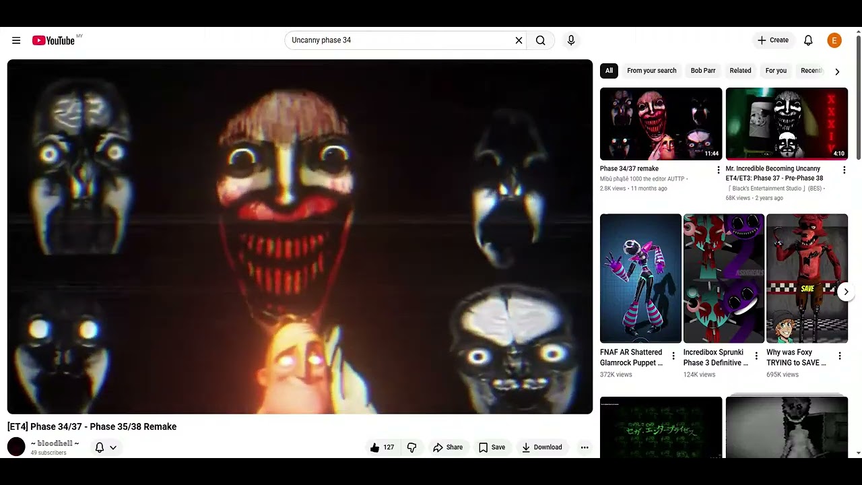
Task: Download this video
Action: point(542,447)
